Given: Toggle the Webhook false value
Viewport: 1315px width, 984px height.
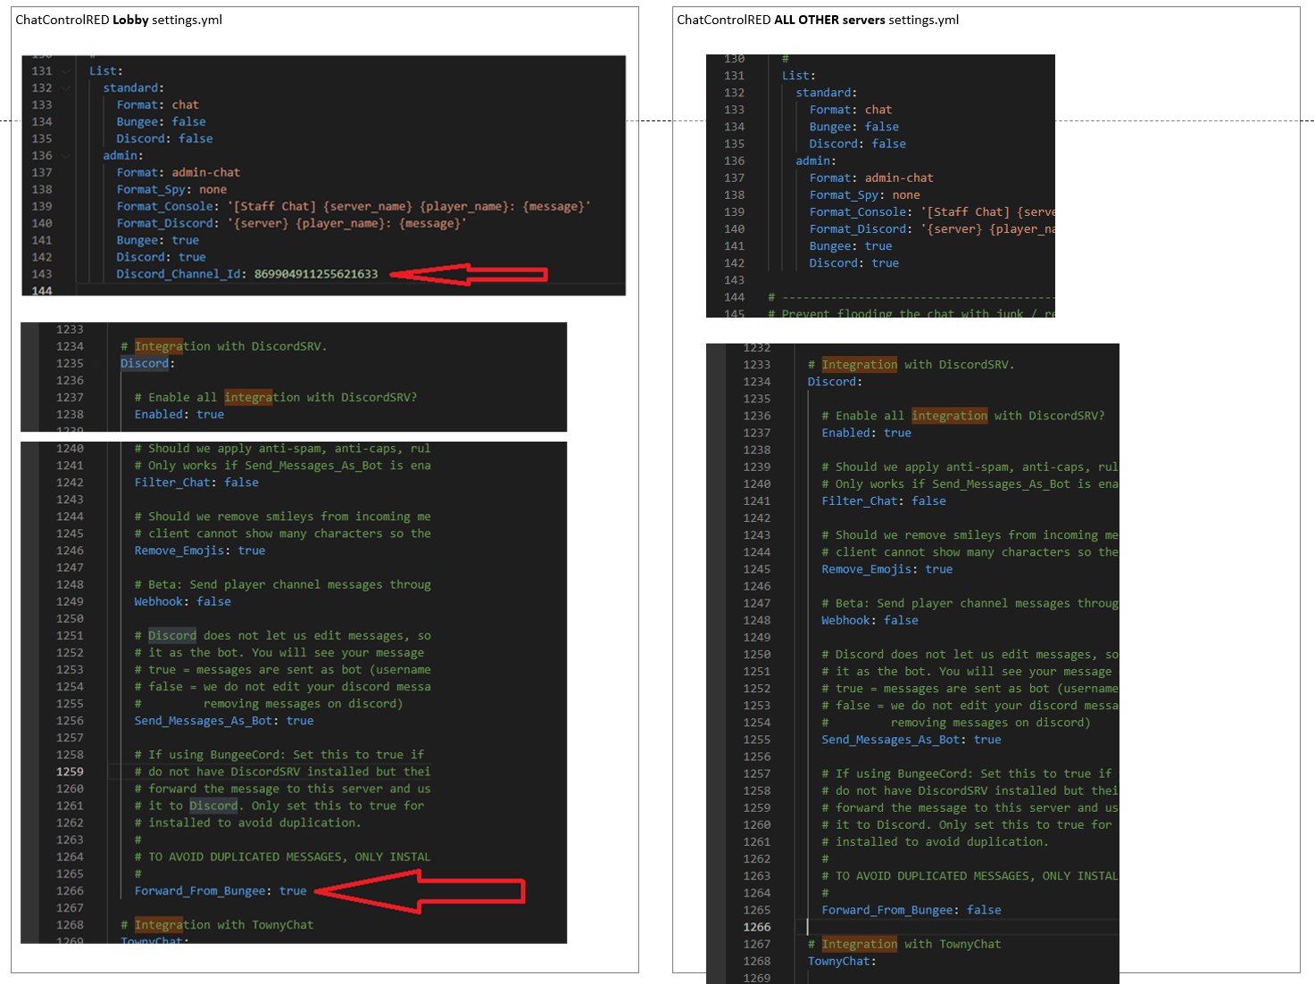Looking at the screenshot, I should point(213,601).
